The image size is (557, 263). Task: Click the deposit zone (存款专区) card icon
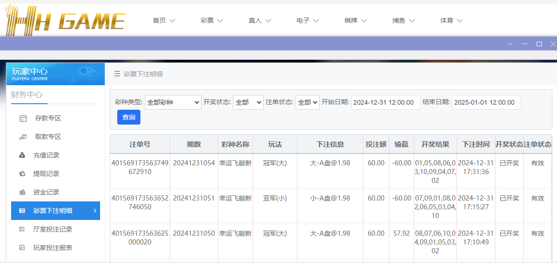(x=23, y=119)
